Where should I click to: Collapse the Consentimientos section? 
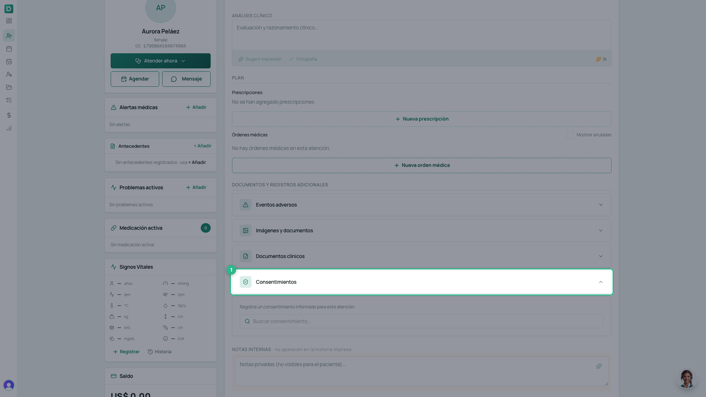click(x=421, y=282)
